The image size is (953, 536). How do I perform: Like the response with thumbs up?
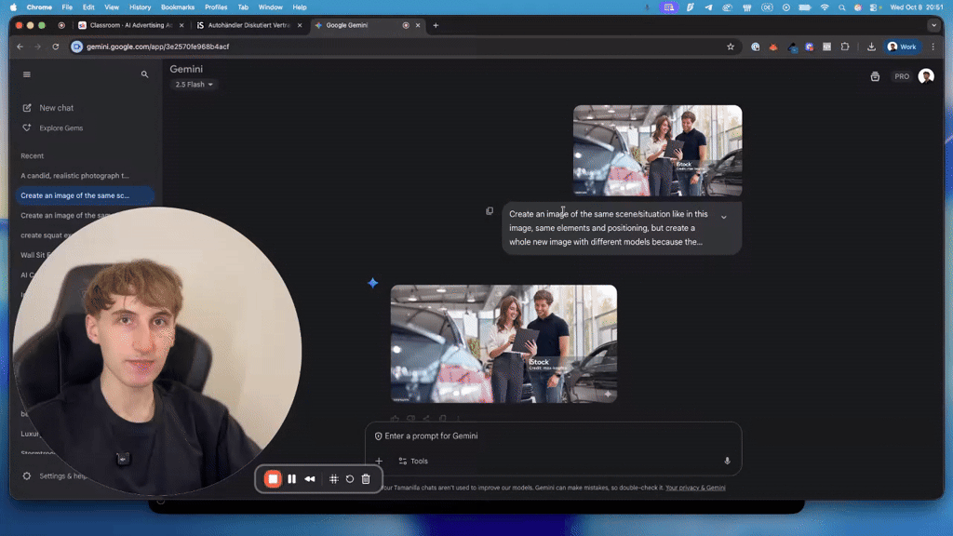point(395,419)
